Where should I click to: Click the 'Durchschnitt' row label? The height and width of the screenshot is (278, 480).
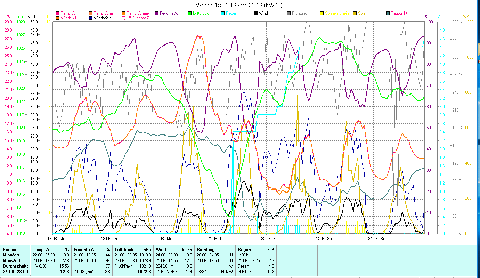[x=15, y=266]
